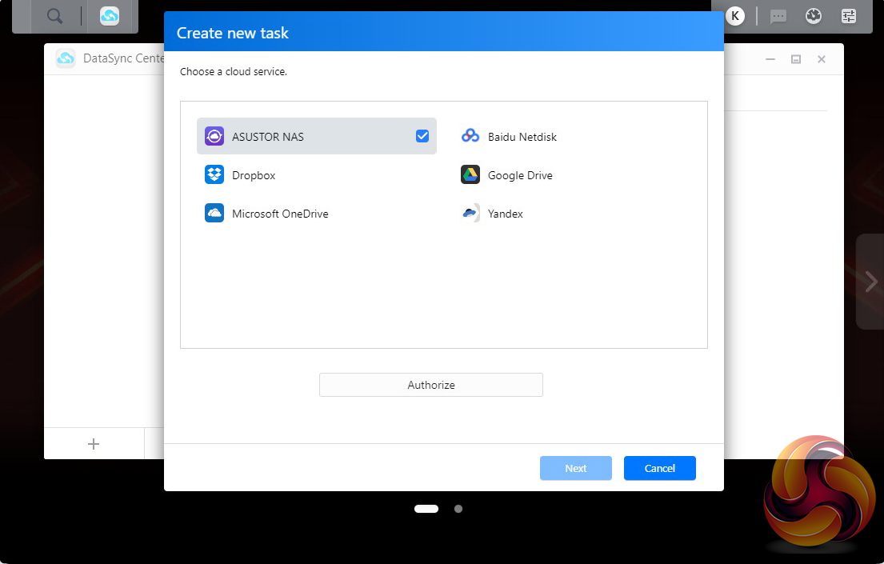Open the K user account menu
Image resolution: width=884 pixels, height=564 pixels.
tap(734, 16)
